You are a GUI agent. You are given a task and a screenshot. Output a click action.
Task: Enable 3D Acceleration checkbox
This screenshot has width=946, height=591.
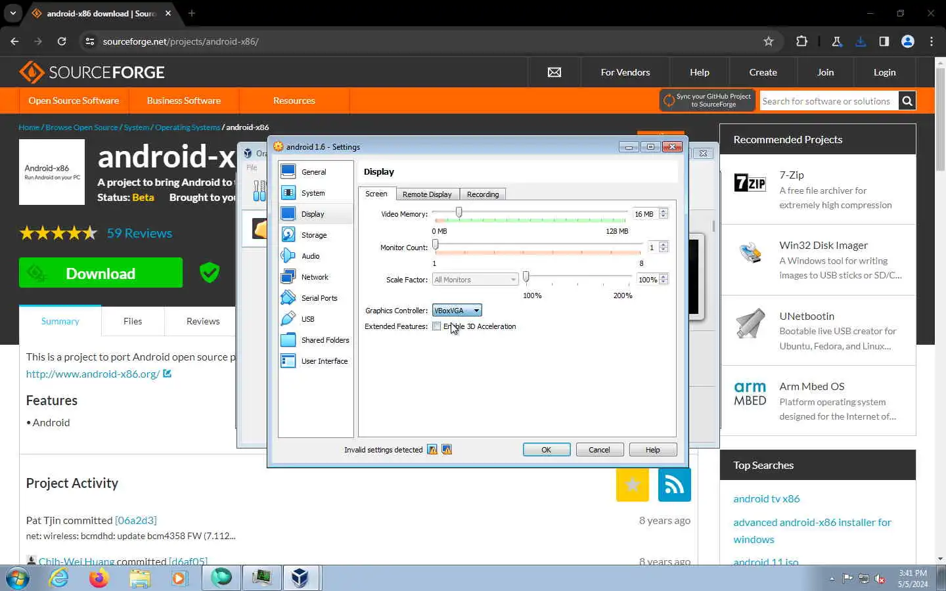point(437,326)
